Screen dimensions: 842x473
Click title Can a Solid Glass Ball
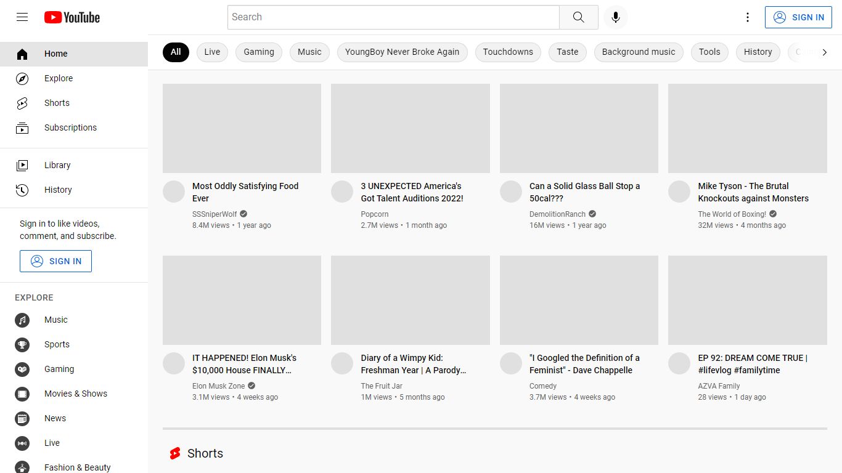pyautogui.click(x=584, y=192)
